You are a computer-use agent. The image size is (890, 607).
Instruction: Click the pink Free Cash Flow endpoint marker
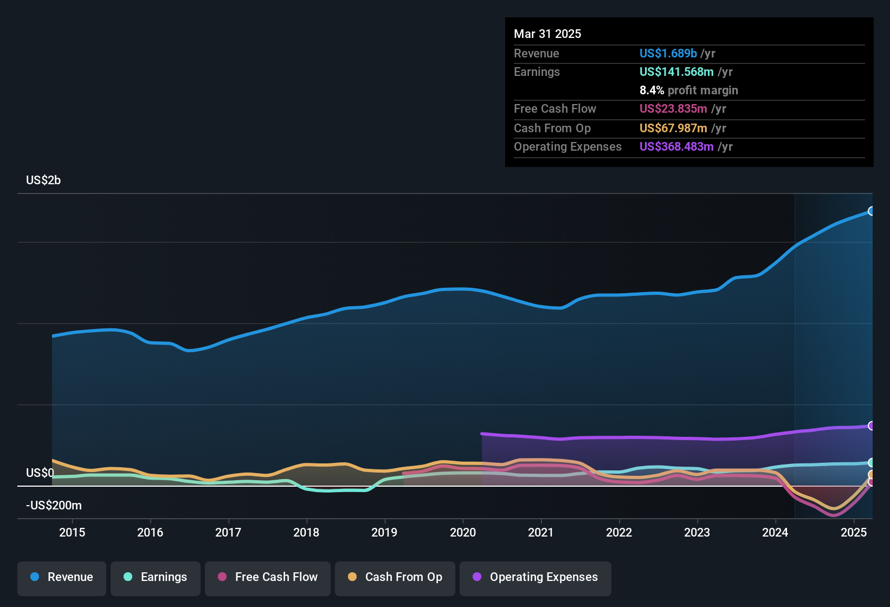871,482
